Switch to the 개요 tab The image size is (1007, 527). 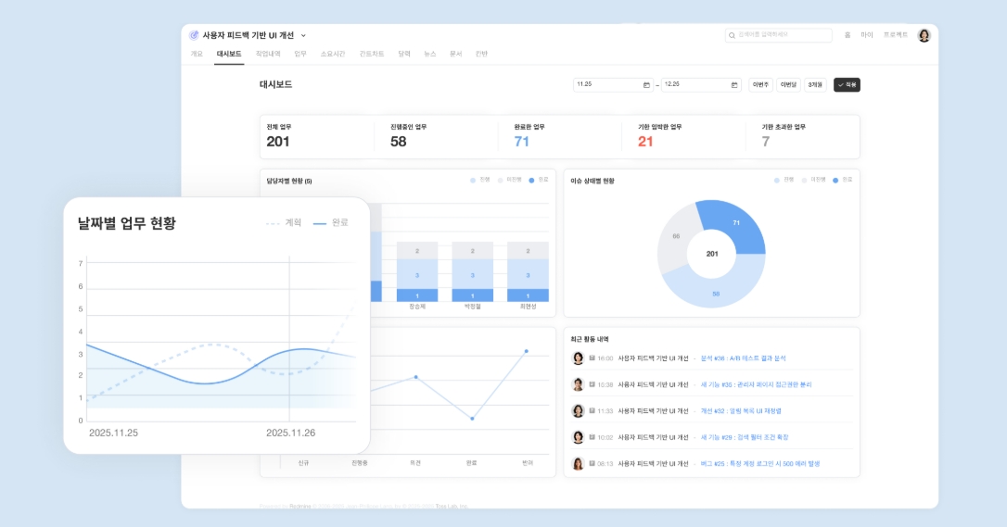coord(197,54)
